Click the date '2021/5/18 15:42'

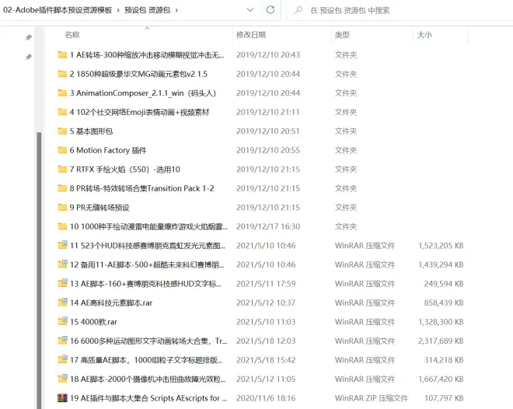(x=266, y=359)
